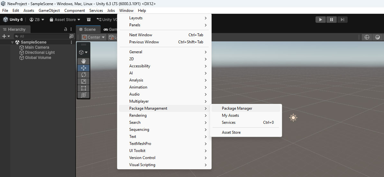384x177 pixels.
Task: Select Global Volume in the Hierarchy
Action: coord(38,58)
